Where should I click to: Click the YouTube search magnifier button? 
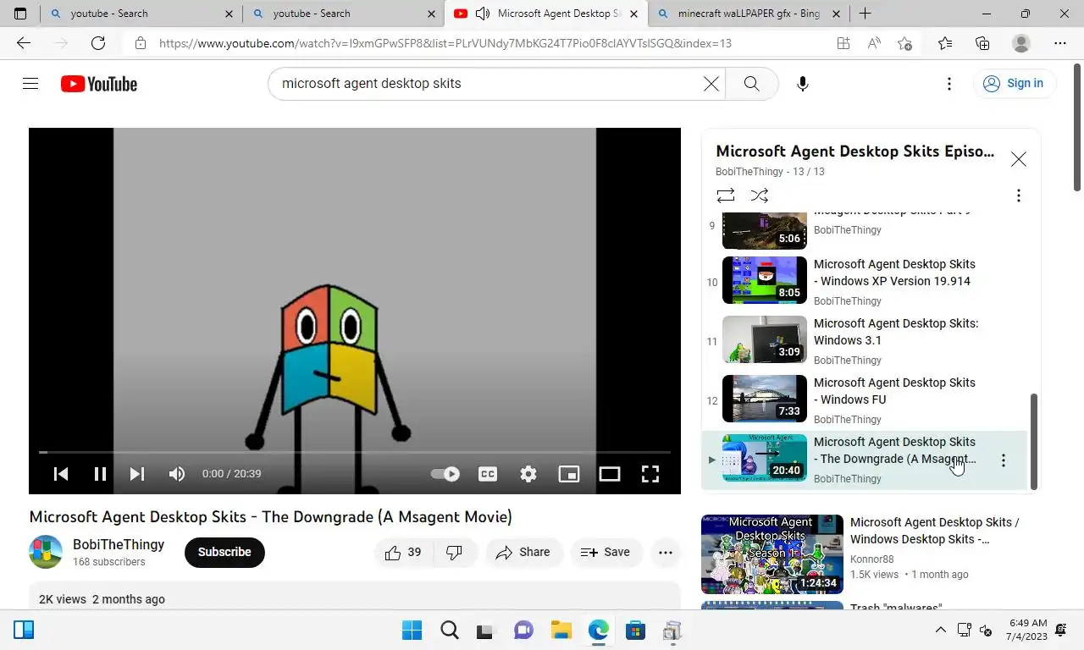(x=751, y=84)
